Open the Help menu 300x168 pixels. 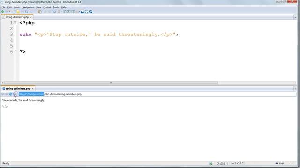[x=64, y=7]
